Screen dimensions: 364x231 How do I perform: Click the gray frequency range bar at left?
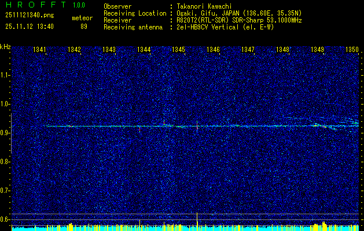pos(11,133)
